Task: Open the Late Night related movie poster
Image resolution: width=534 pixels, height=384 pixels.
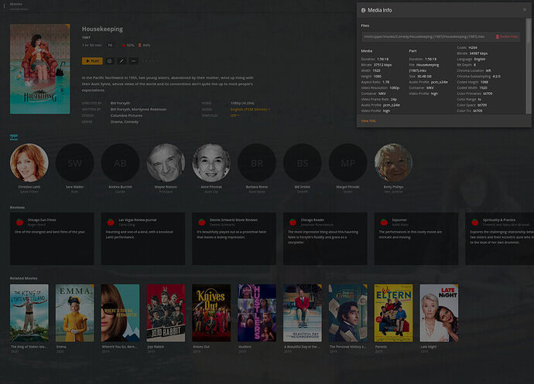Action: (439, 313)
